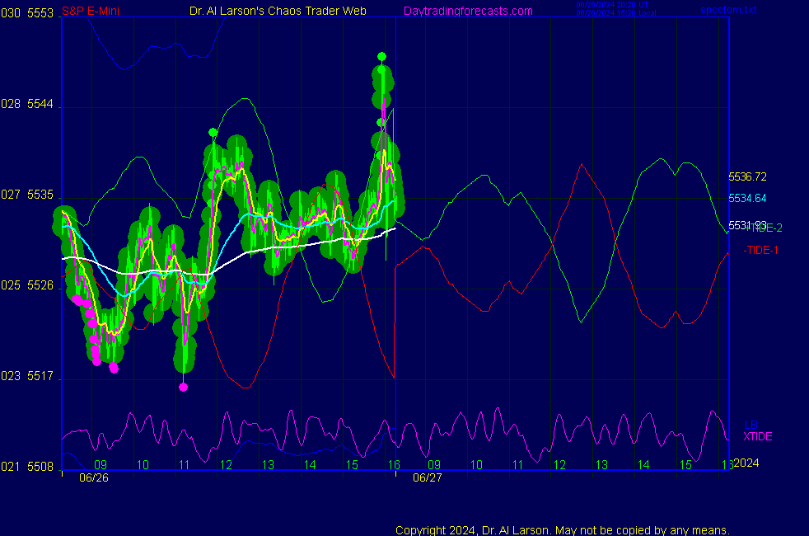The image size is (809, 536).
Task: Click the magenta XTIDE legend label
Action: tap(757, 436)
